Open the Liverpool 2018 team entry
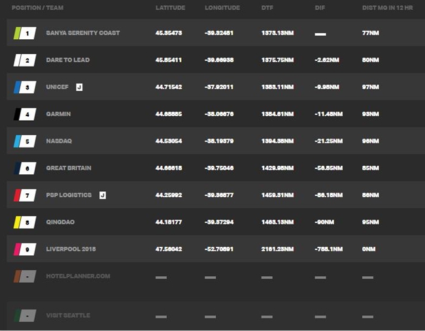This screenshot has width=425, height=331. 71,249
